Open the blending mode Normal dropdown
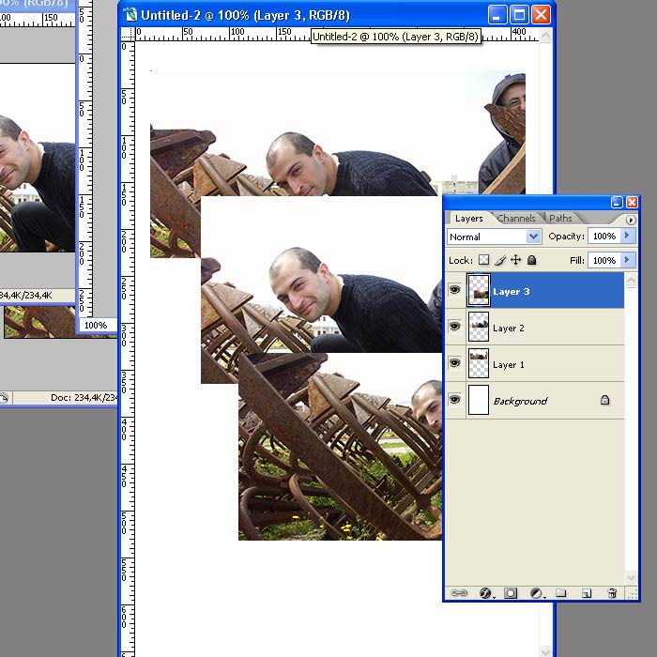The width and height of the screenshot is (657, 657). coord(495,237)
